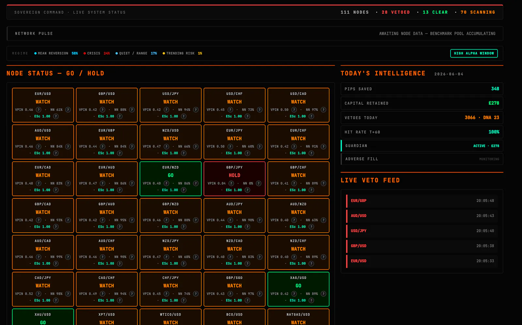This screenshot has width=522, height=325.
Task: Click VPIN help icon in AUD/USD card
Action: pyautogui.click(x=38, y=147)
